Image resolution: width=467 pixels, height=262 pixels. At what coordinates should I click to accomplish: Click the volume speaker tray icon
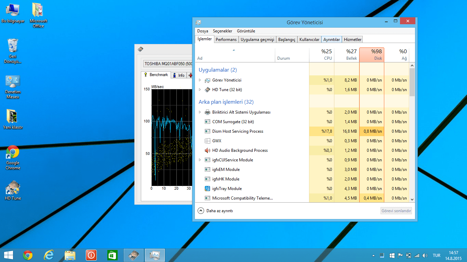(x=425, y=255)
